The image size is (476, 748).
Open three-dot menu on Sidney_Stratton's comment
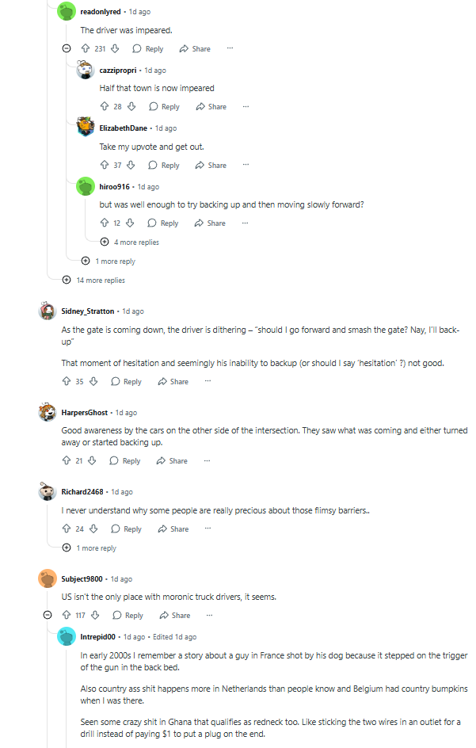tap(208, 381)
